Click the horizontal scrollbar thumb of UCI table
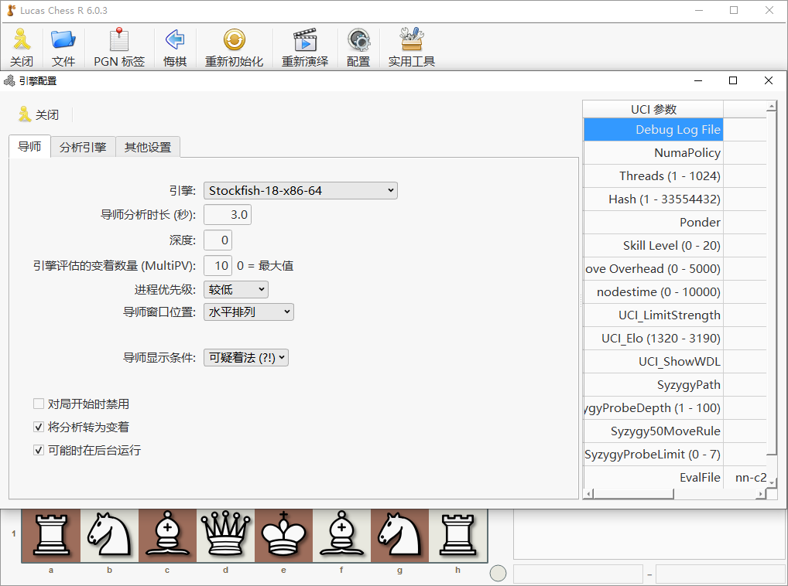The image size is (788, 586). coord(633,494)
